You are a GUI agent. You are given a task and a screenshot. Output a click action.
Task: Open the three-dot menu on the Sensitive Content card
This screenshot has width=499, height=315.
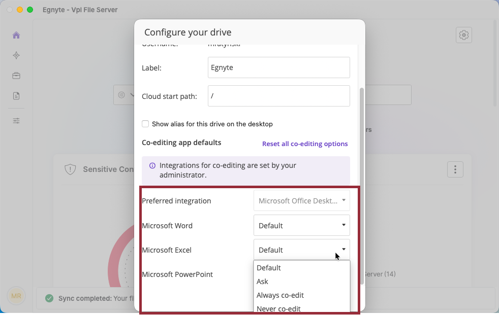pyautogui.click(x=455, y=169)
